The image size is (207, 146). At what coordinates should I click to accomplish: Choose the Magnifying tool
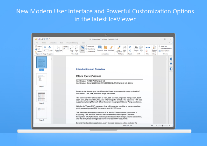(x=90, y=49)
